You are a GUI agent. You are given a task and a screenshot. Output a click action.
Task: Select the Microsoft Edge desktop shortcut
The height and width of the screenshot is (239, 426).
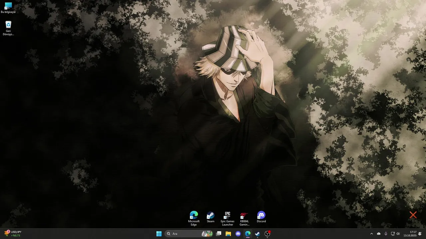click(x=194, y=218)
